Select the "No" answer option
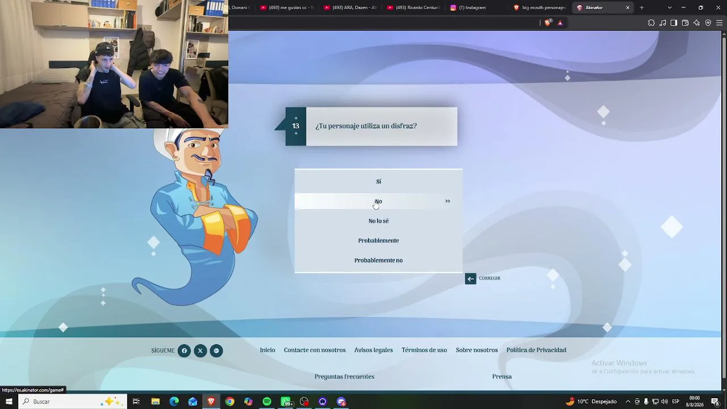Viewport: 727px width, 409px height. coord(378,201)
